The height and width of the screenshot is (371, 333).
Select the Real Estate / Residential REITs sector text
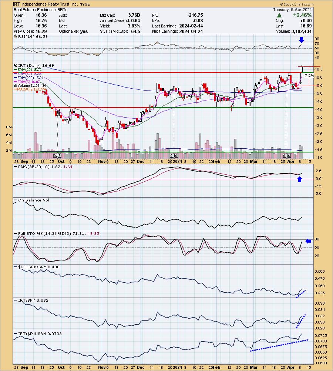(41, 10)
